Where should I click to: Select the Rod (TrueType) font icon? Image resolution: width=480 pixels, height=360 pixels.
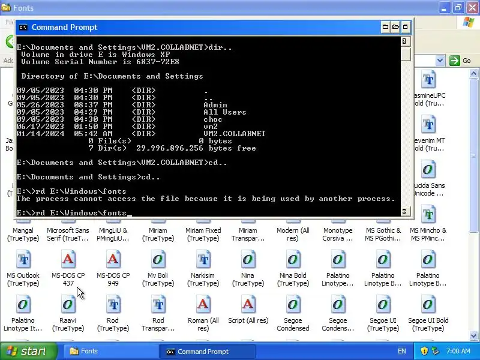tap(113, 305)
